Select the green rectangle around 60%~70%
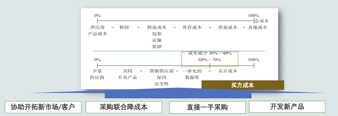The width and height of the screenshot is (338, 116). pyautogui.click(x=210, y=59)
